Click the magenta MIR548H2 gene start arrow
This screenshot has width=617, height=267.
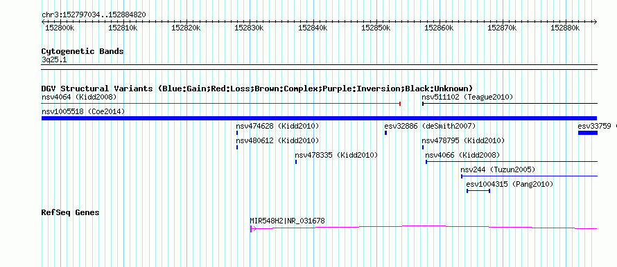[x=253, y=228]
